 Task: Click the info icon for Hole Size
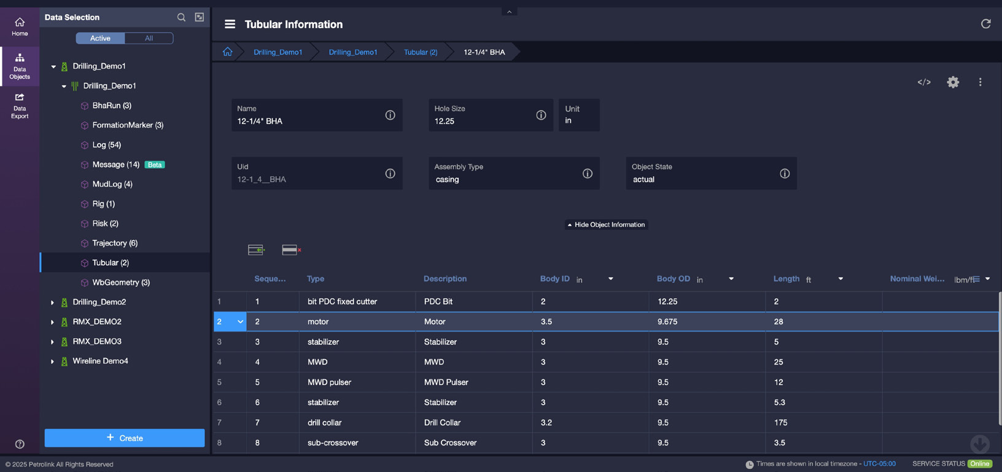coord(541,115)
